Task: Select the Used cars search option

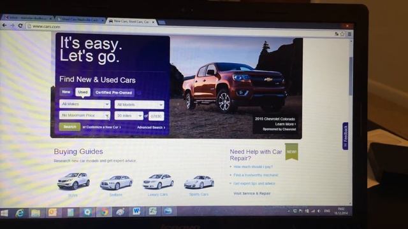Action: point(83,92)
